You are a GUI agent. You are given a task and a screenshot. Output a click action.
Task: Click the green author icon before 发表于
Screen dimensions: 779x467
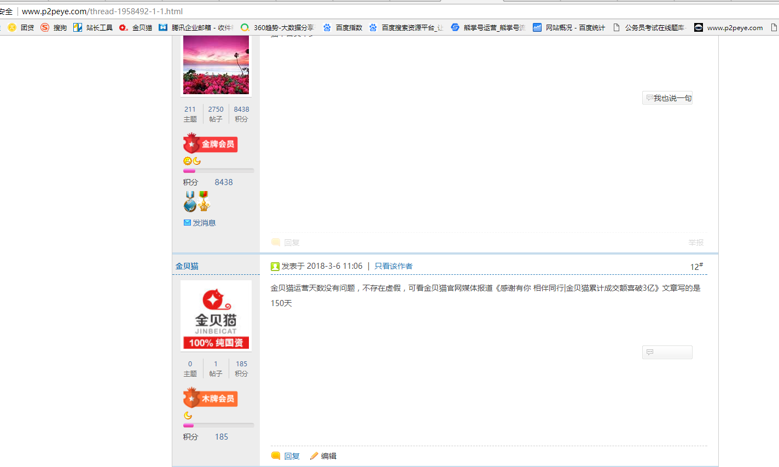pos(275,267)
